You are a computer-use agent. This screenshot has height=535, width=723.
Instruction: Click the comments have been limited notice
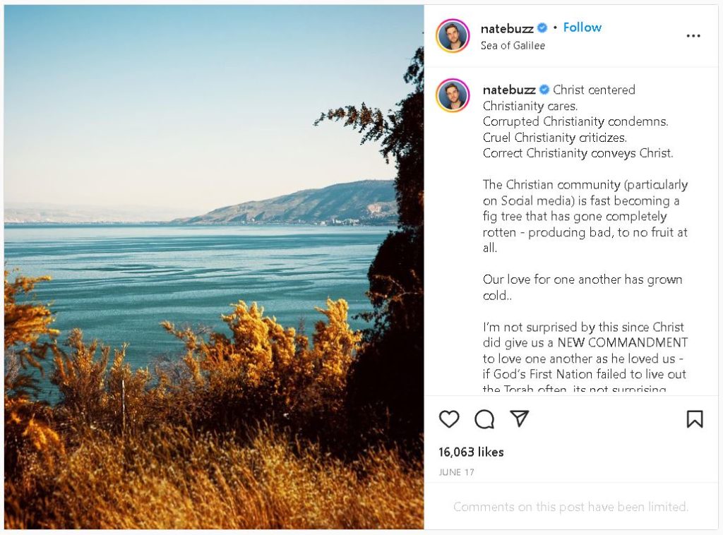[570, 507]
